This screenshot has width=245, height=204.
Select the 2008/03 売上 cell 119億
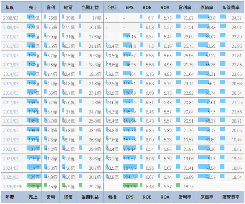coord(33,18)
